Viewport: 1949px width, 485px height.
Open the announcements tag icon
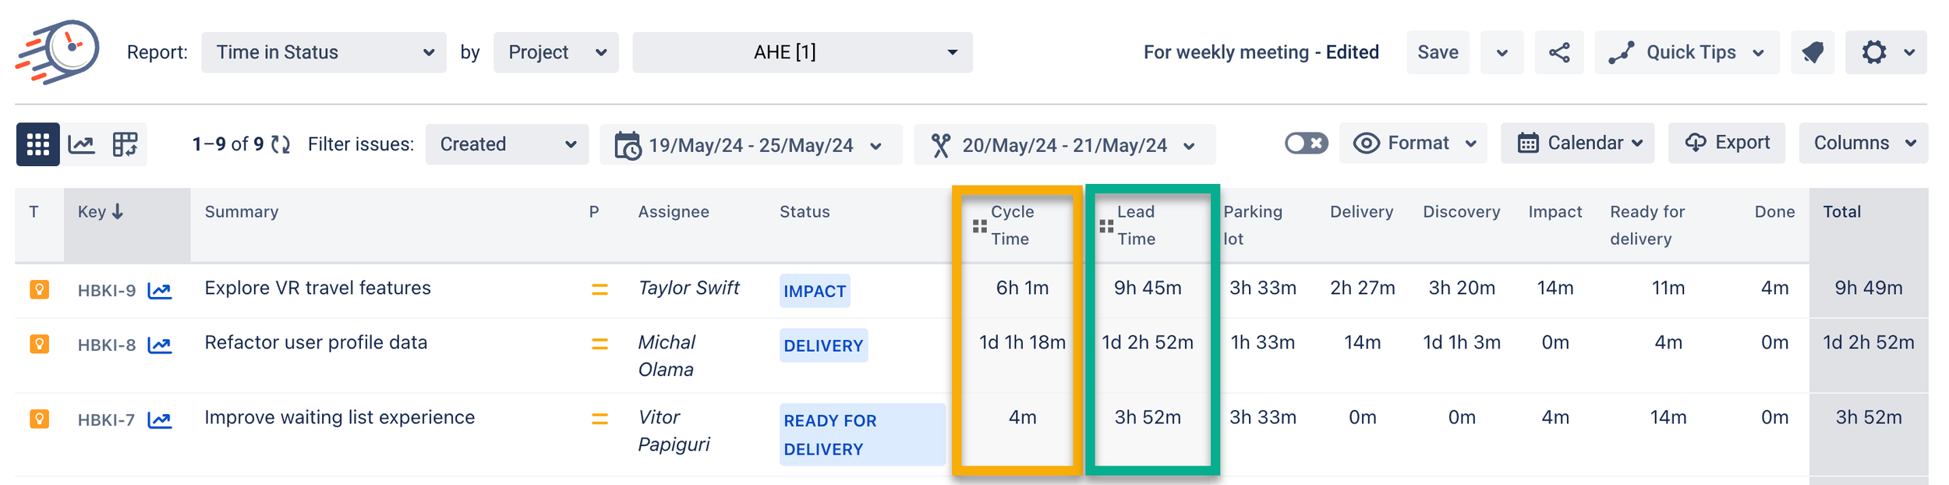coord(1813,52)
